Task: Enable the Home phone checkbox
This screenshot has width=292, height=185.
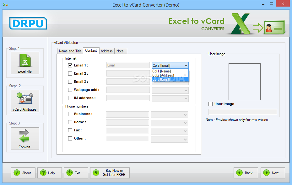Action: (x=70, y=122)
